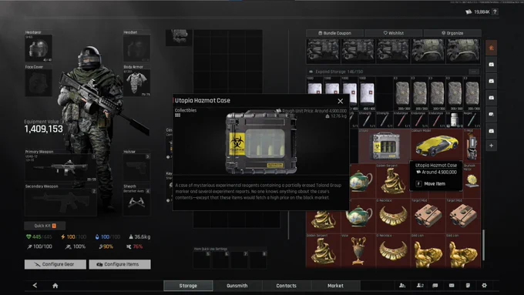Open the mail envelope icon
Screen dimensions: 524x295
coord(452,285)
